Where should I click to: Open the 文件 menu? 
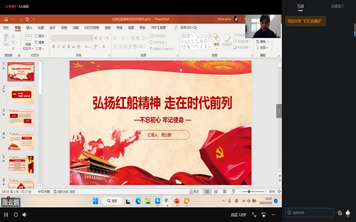tap(6, 28)
